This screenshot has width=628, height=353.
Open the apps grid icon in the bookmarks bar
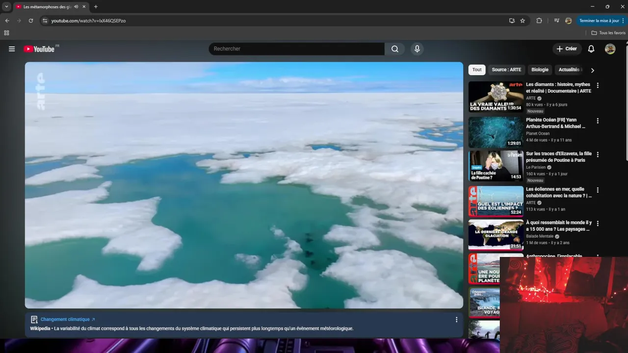(x=6, y=33)
